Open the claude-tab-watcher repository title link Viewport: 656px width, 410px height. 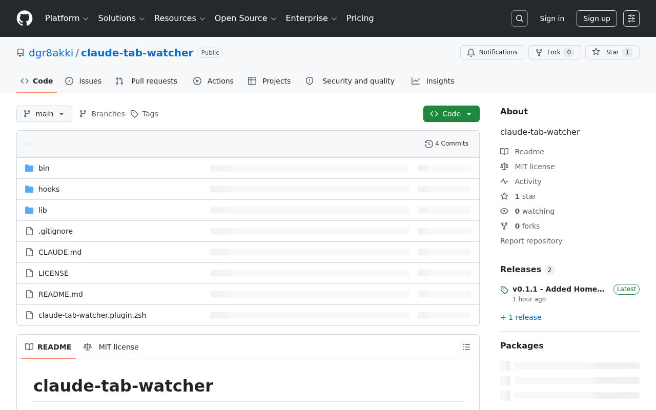coord(137,53)
